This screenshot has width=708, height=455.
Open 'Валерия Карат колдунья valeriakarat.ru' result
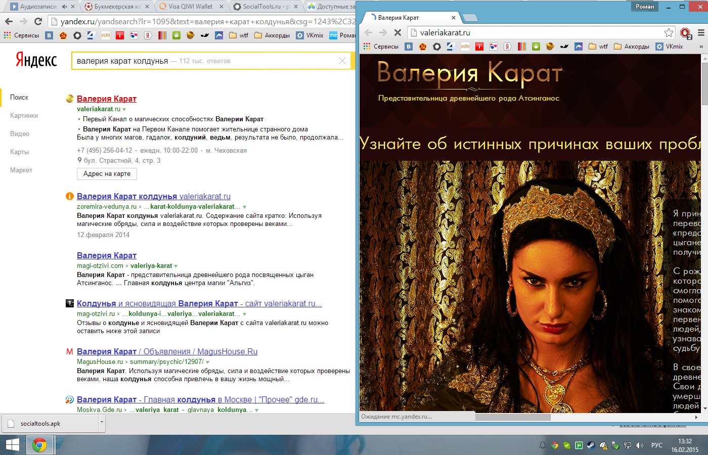click(154, 196)
